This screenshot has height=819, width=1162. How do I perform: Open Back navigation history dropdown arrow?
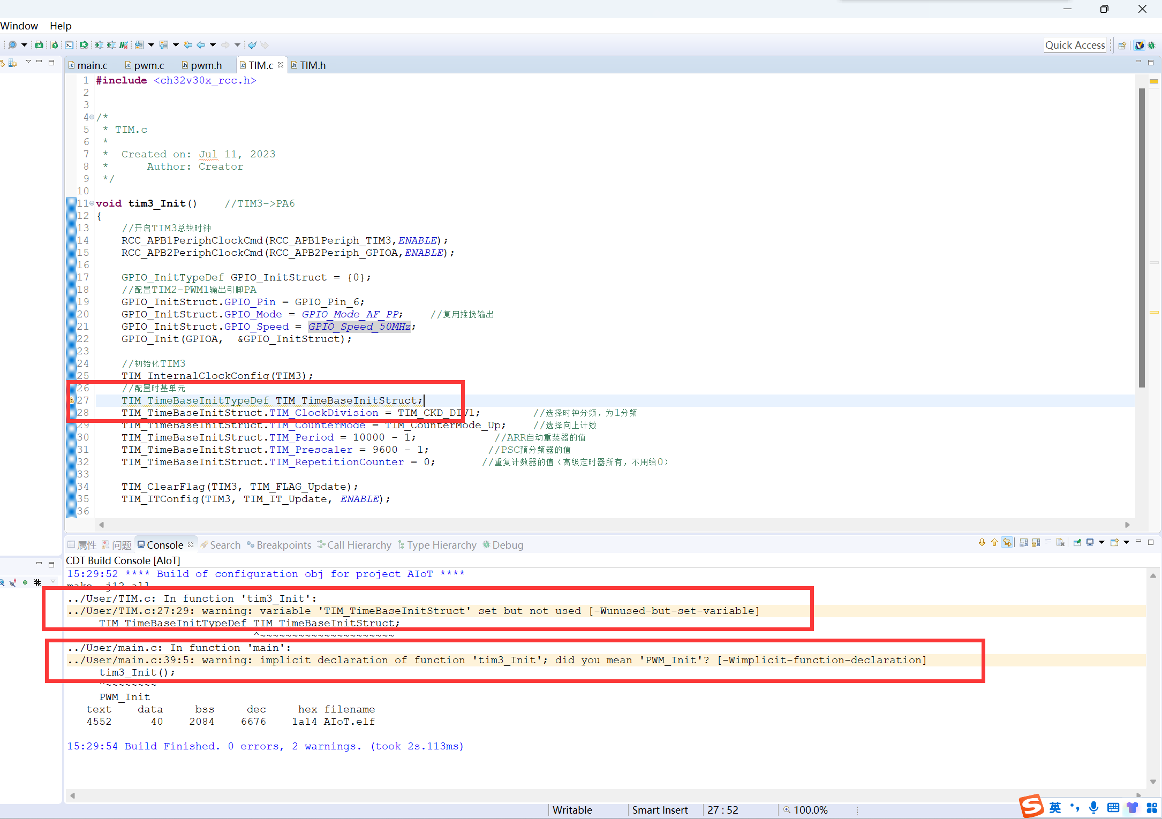pos(213,45)
